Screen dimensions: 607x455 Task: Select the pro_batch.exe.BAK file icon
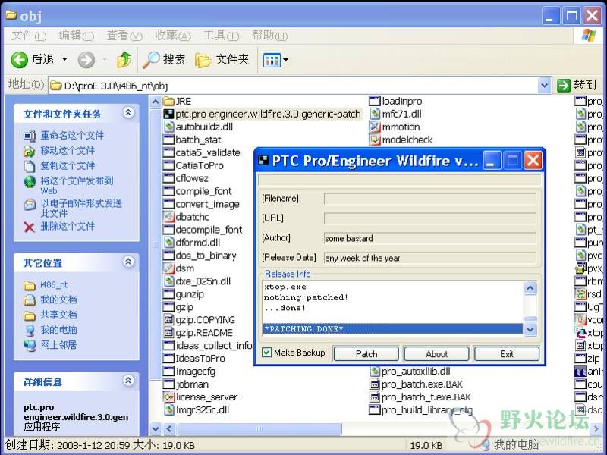tap(375, 384)
